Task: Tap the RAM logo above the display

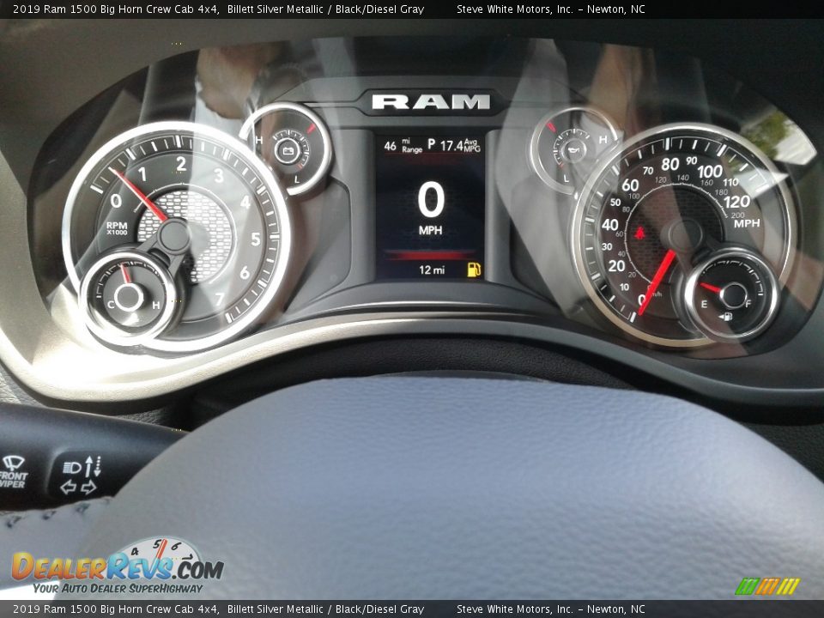Action: [429, 100]
